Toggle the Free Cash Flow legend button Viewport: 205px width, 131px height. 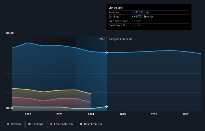62,124
